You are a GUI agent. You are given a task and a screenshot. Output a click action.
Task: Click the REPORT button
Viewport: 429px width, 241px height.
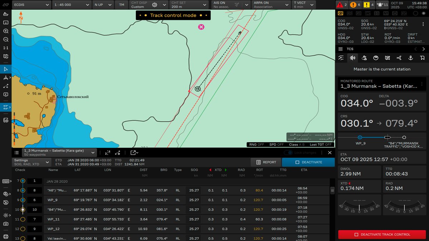point(266,162)
